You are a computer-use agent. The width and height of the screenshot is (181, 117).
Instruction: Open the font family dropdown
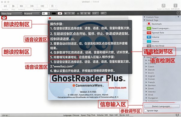click(32, 13)
